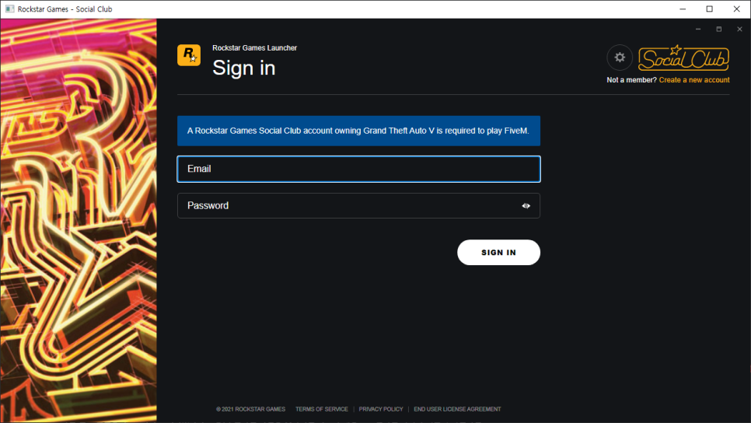Focus the Password input field

coord(358,206)
